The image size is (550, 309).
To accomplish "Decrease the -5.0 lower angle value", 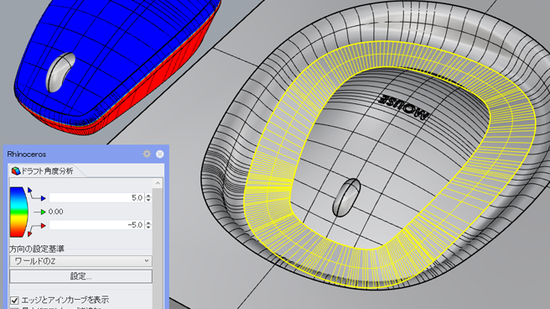I will pos(148,227).
